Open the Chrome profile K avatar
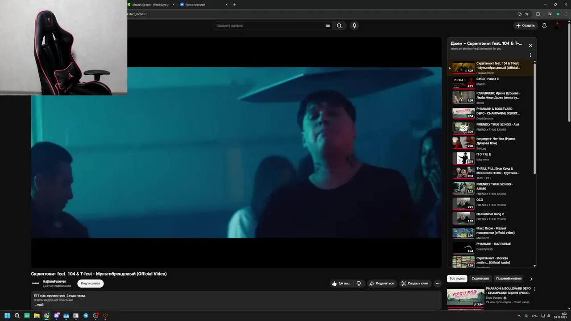The height and width of the screenshot is (321, 571). click(x=558, y=14)
